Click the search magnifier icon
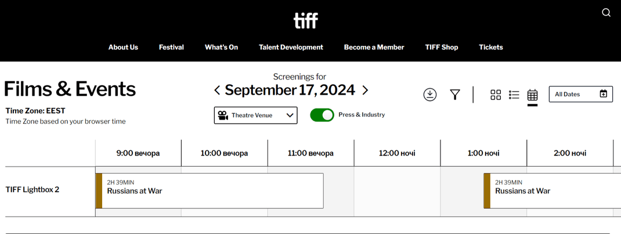This screenshot has height=234, width=621. point(606,13)
